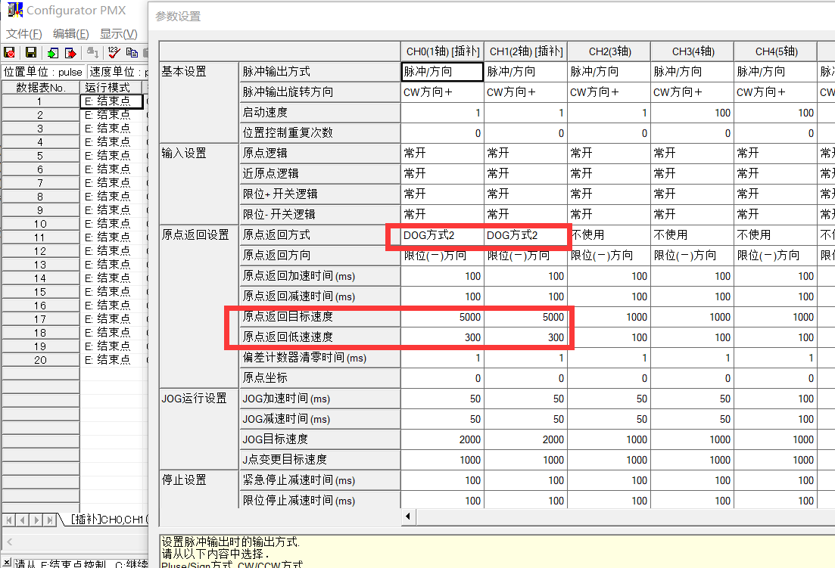Switch to the [插补]CH0,CH1 sheet tab
Image resolution: width=835 pixels, height=568 pixels.
tap(110, 520)
